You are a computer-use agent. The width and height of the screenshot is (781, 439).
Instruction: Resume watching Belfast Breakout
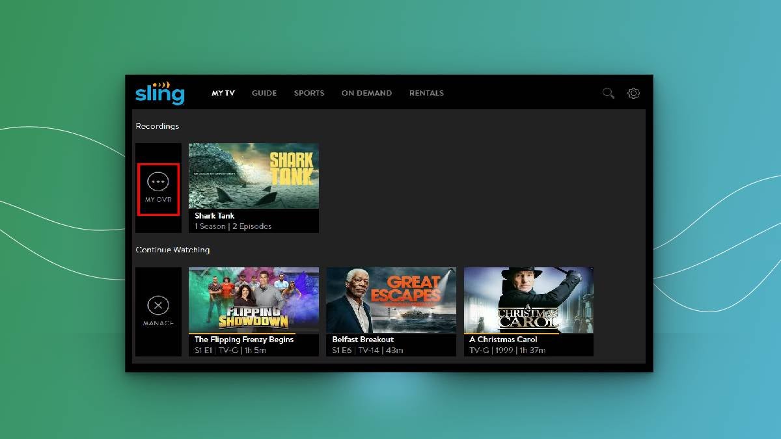click(x=390, y=300)
